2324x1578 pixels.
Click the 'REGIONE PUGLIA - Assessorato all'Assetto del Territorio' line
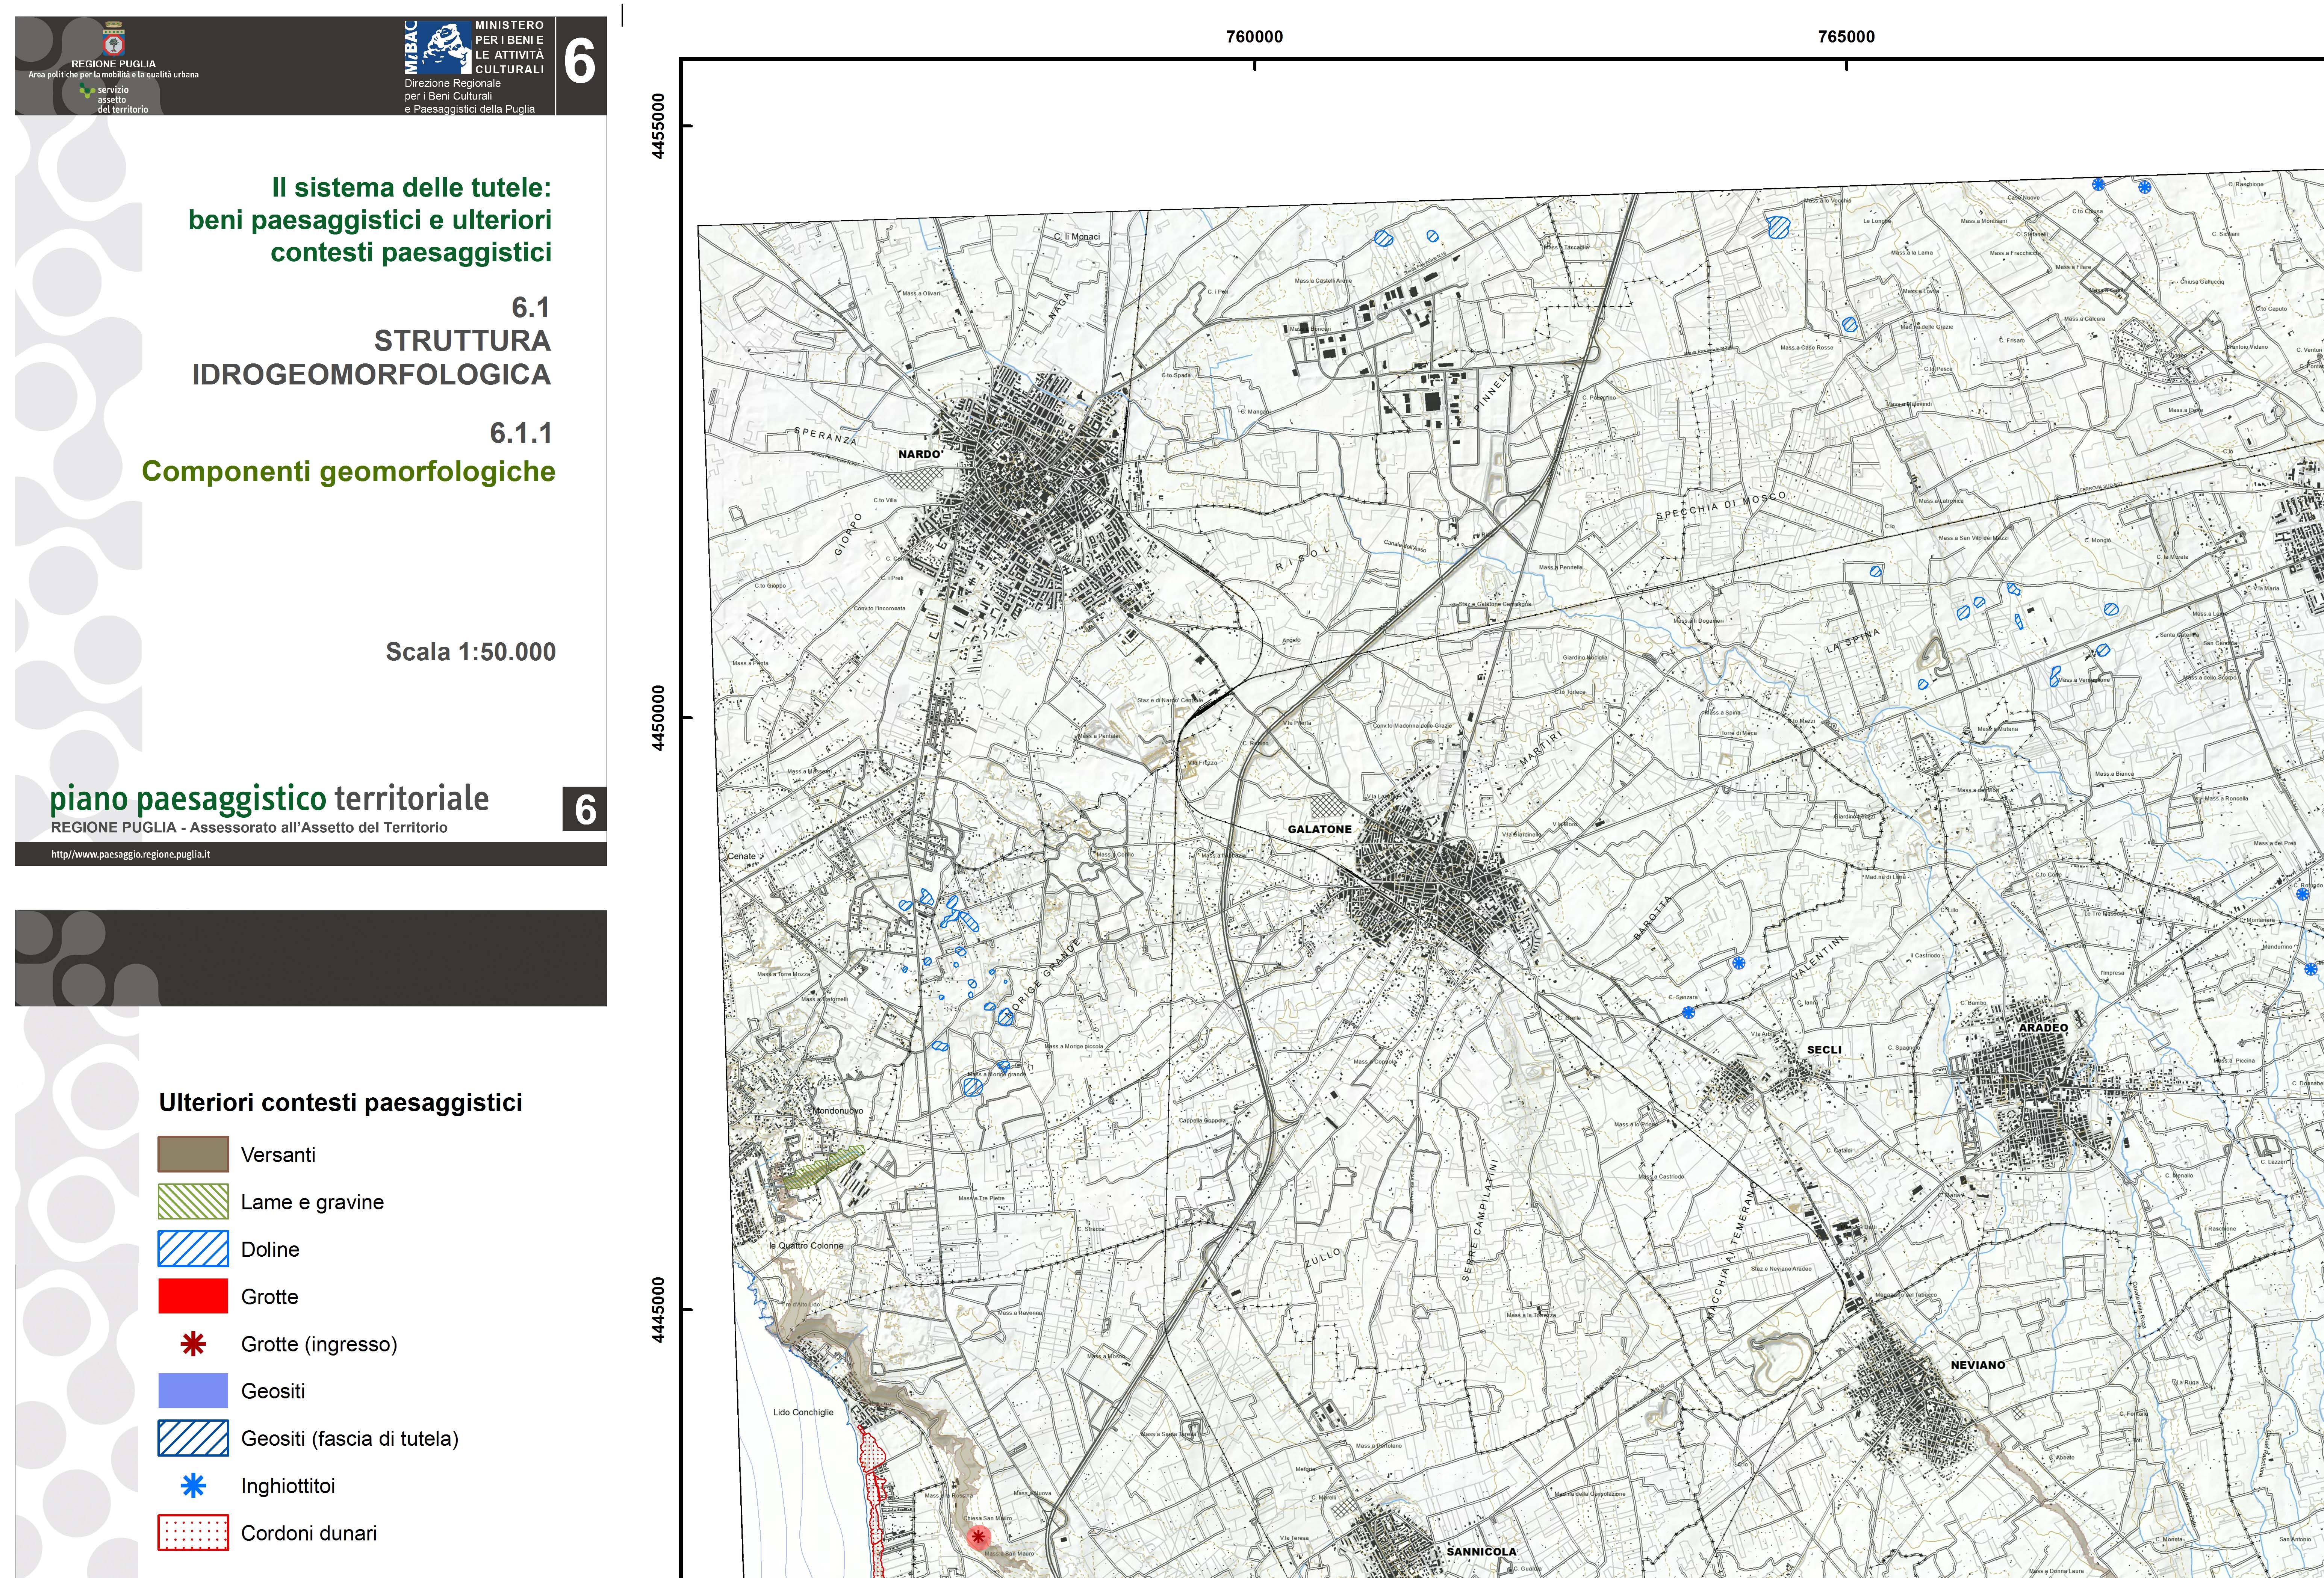click(249, 827)
